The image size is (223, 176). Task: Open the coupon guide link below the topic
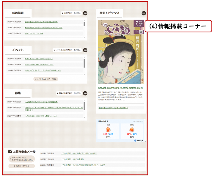coord(113,108)
